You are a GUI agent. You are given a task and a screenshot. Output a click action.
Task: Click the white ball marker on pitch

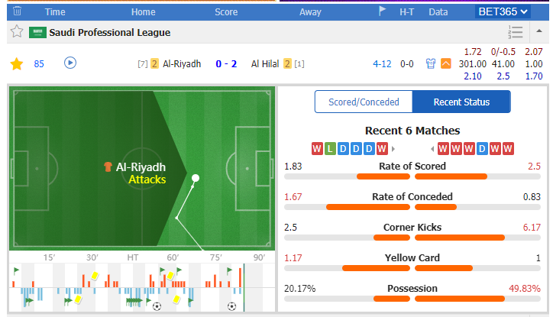(x=196, y=178)
